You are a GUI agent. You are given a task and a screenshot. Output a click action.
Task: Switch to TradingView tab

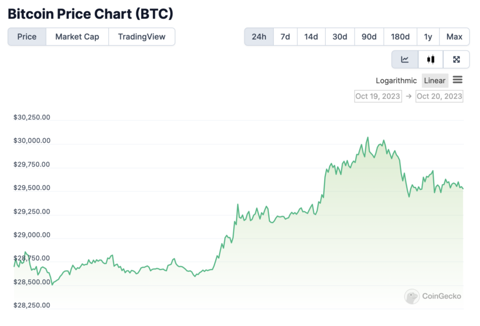(x=142, y=37)
